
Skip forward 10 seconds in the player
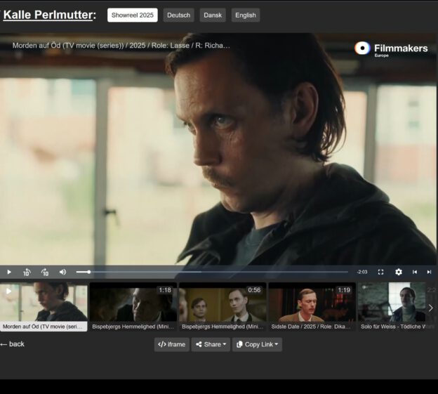point(45,272)
